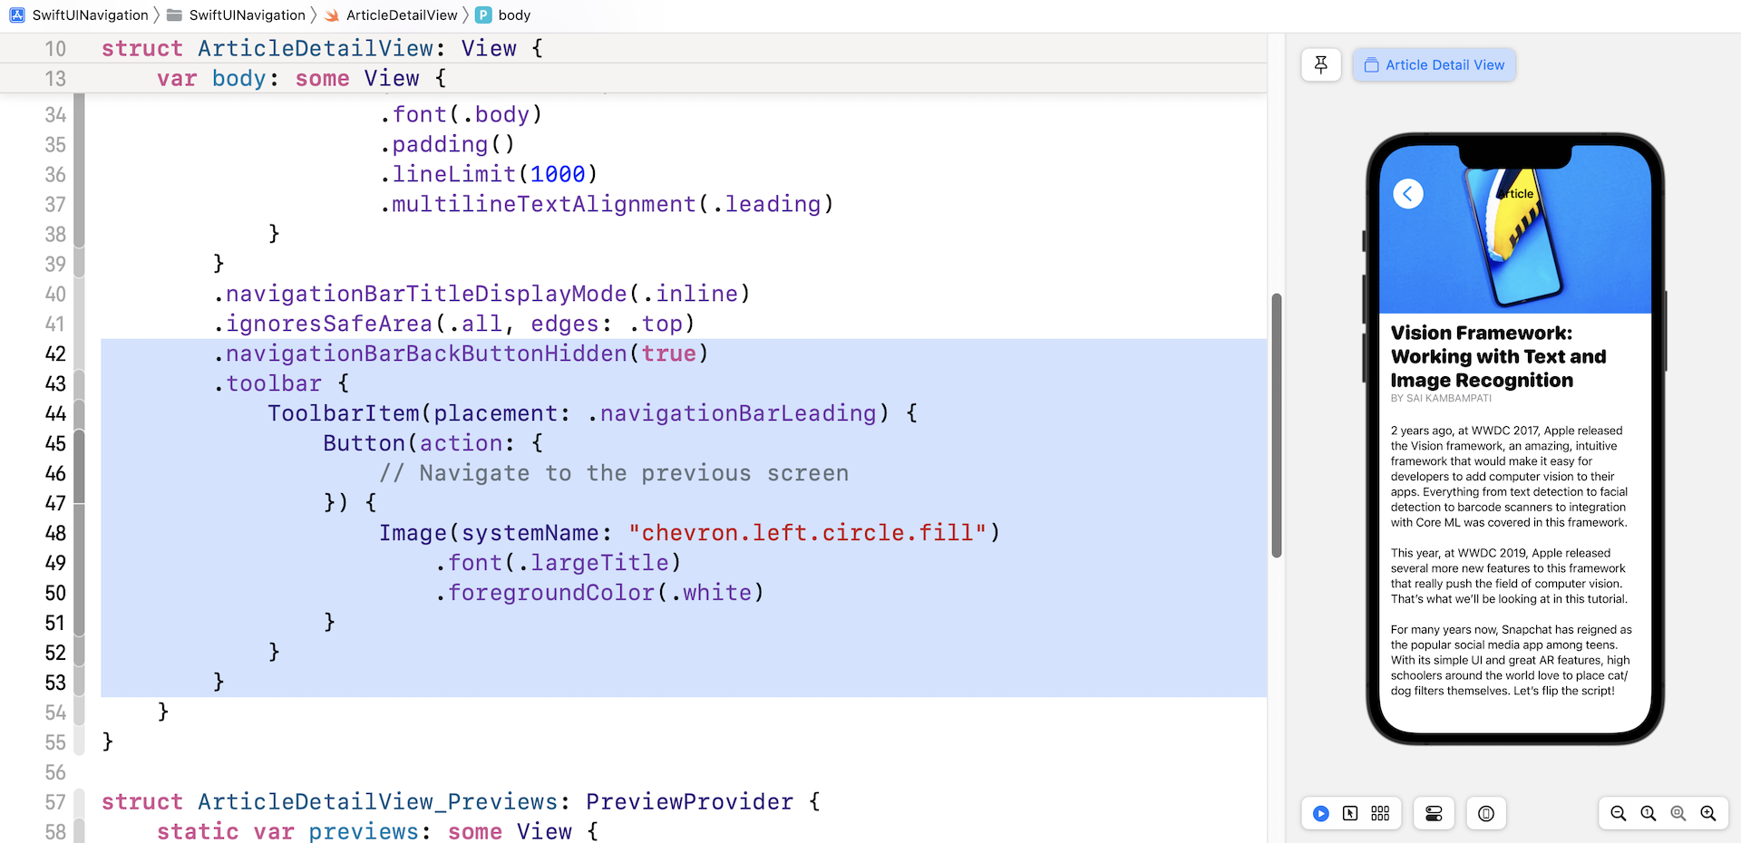The image size is (1741, 843).
Task: Open canvas device settings toggles
Action: (x=1434, y=813)
